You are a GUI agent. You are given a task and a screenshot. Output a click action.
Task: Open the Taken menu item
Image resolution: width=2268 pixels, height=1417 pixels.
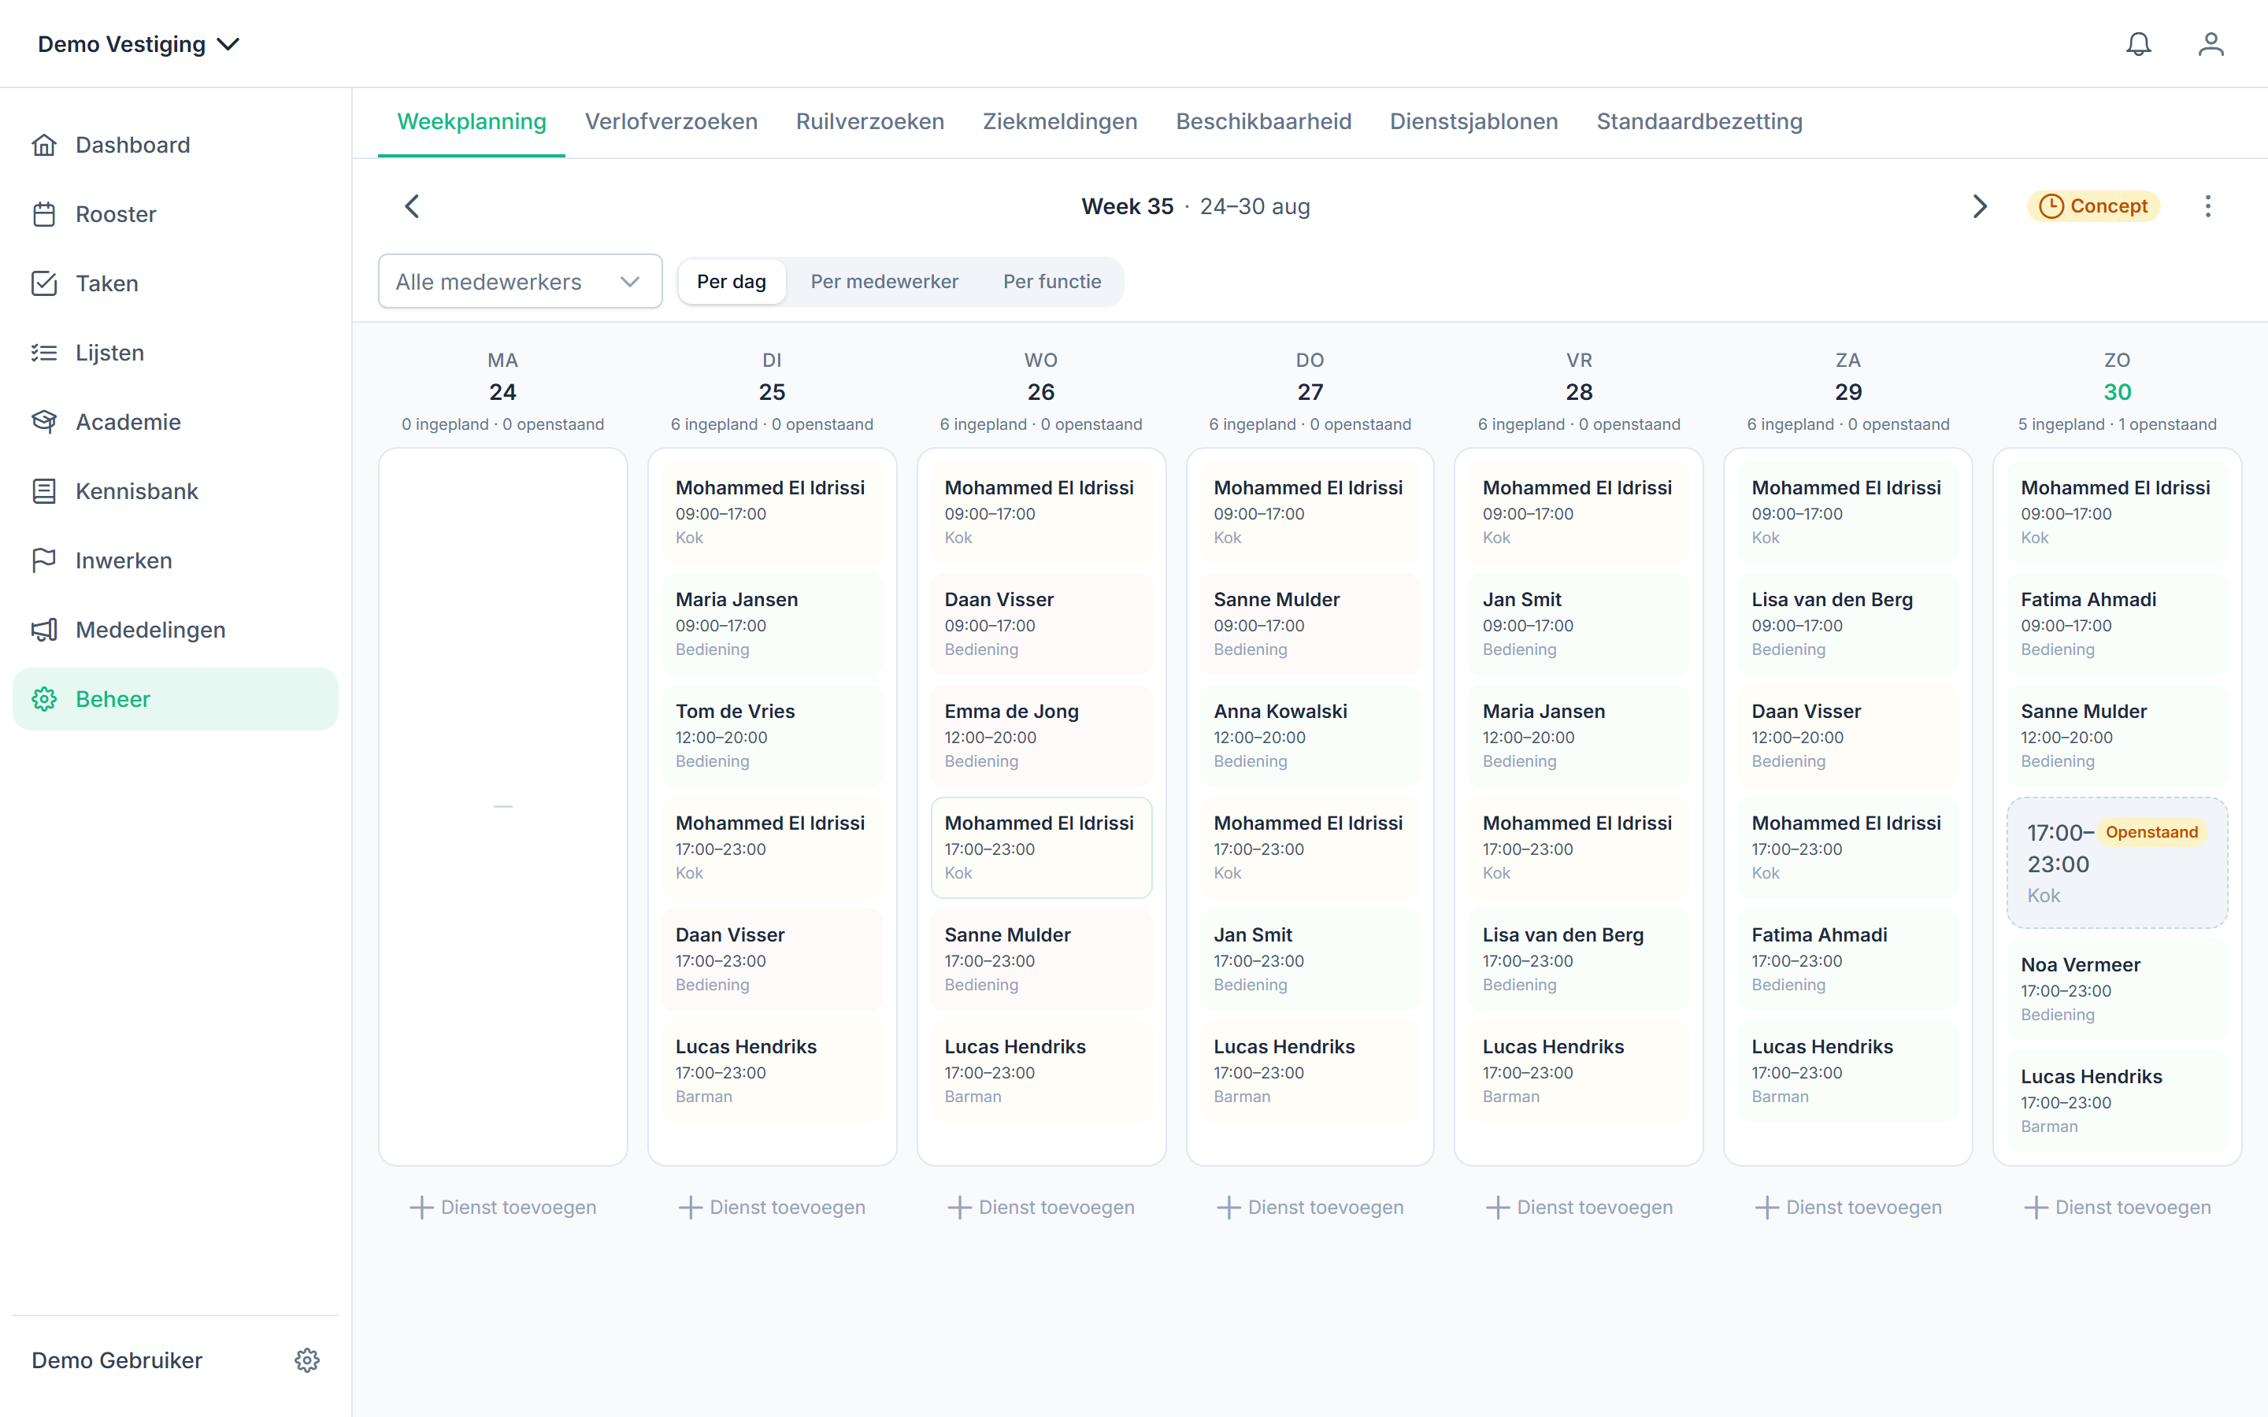point(176,284)
